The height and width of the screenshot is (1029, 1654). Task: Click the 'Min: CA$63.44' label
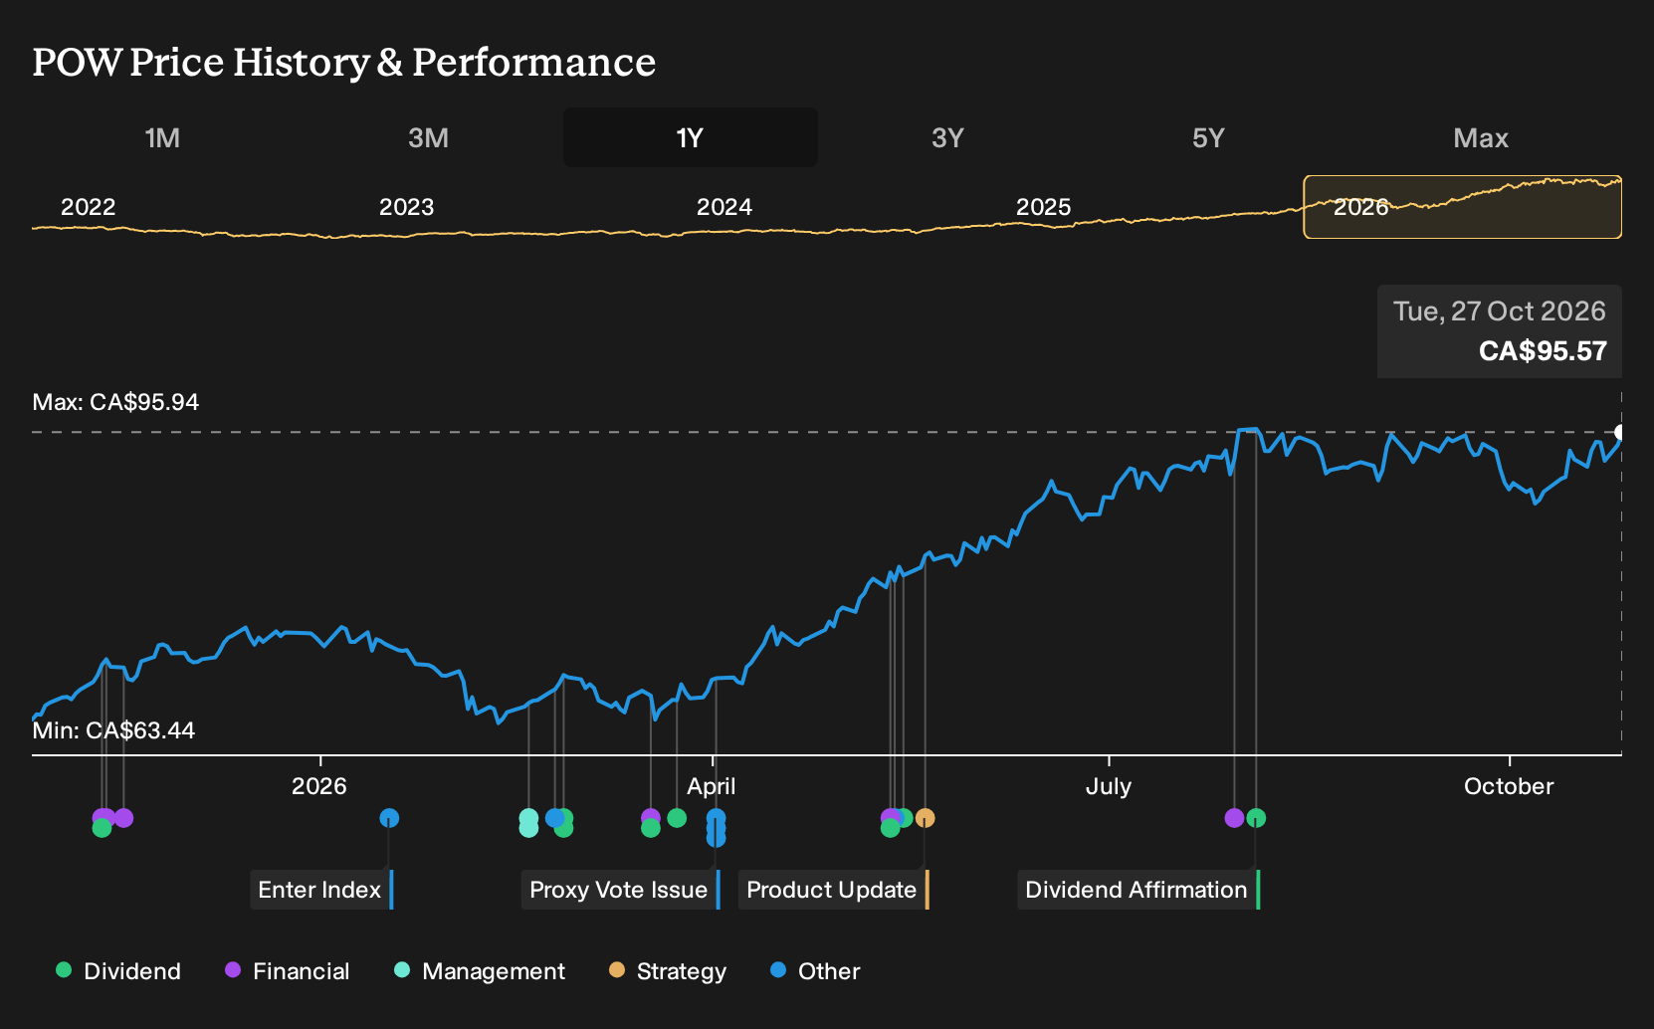(113, 730)
